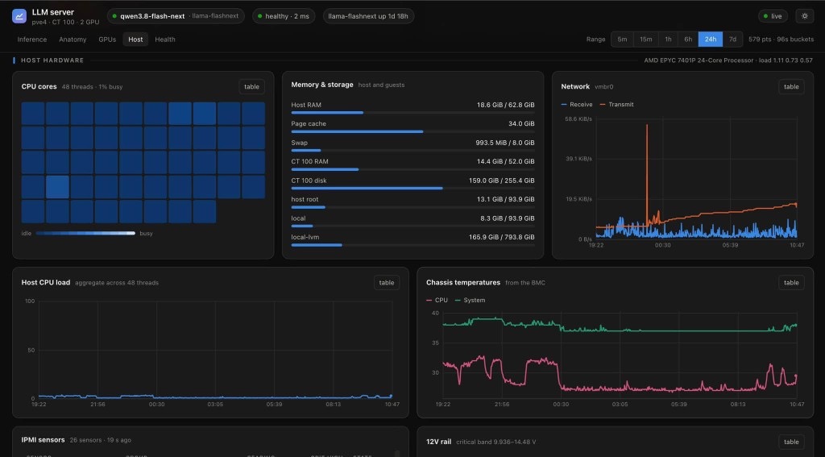The height and width of the screenshot is (457, 825).
Task: Open the Health tab
Action: pos(164,39)
